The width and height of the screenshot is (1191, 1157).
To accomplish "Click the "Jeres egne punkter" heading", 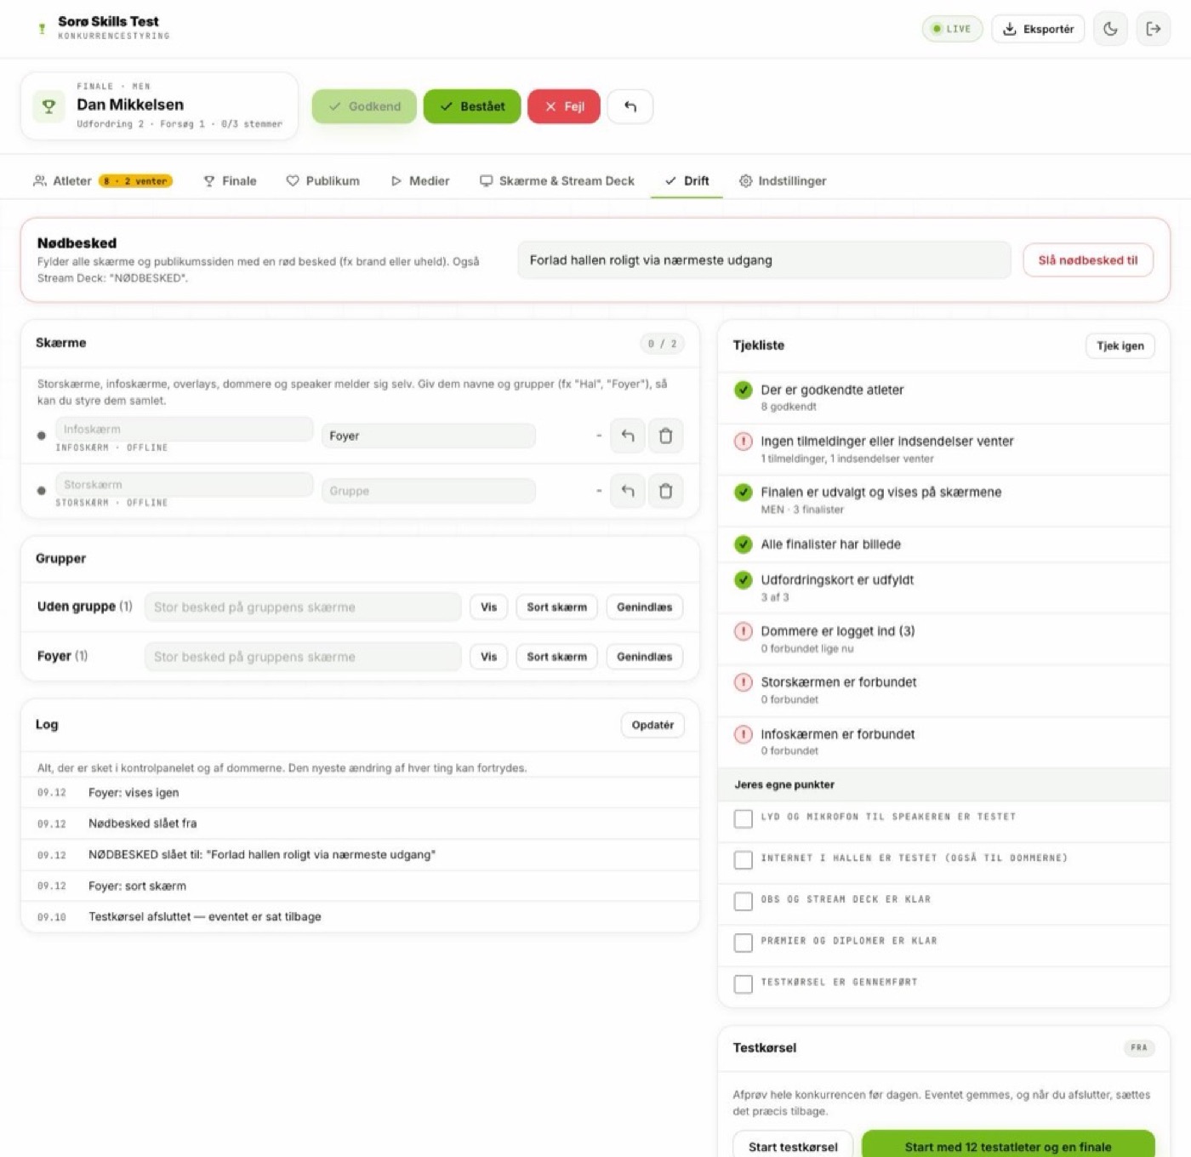I will click(x=784, y=785).
